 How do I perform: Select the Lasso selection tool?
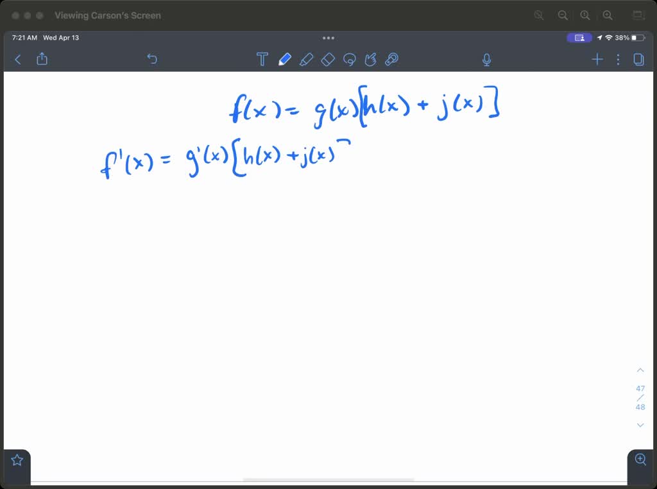click(x=350, y=59)
